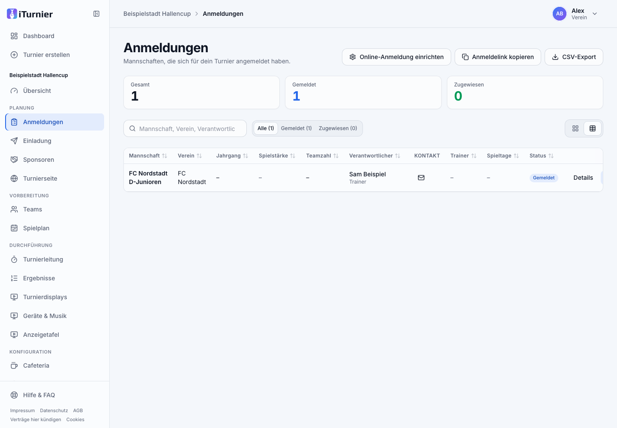Open the Cafeteria configuration

55,366
